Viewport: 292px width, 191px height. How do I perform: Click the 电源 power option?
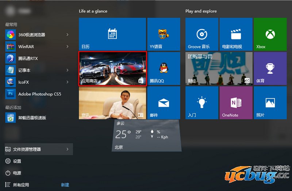pos(17,173)
